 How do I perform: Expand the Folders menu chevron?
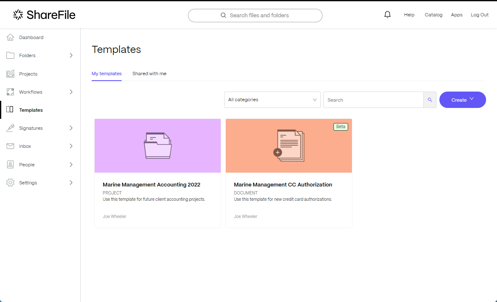point(71,55)
